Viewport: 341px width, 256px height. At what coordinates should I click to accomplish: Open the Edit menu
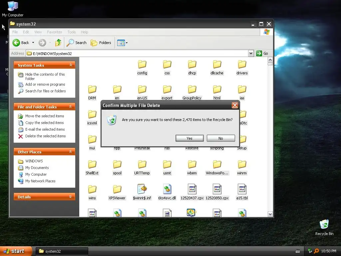(26, 32)
